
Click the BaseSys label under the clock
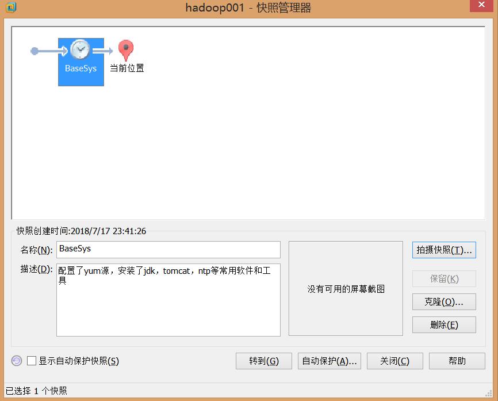click(81, 68)
